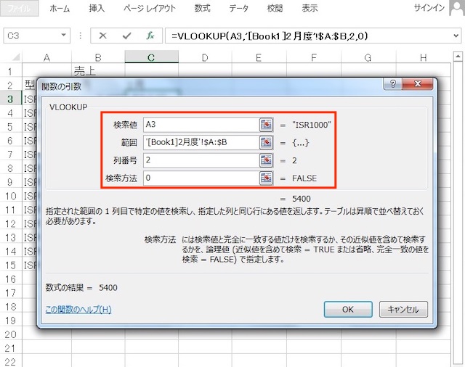Screen dimensions: 465x367
Task: Select column F header
Action: 313,57
